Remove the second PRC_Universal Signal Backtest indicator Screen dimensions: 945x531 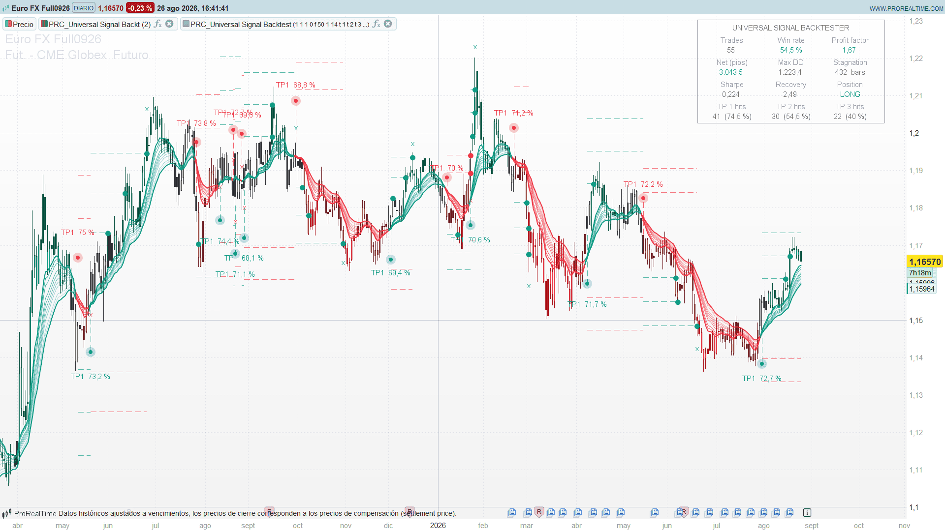coord(388,24)
